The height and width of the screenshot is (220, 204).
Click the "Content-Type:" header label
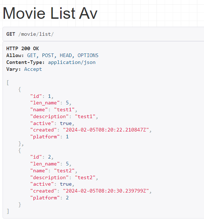25,62
